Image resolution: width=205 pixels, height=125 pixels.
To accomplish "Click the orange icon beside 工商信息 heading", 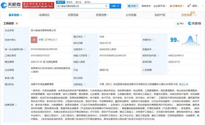I will (x=17, y=24).
